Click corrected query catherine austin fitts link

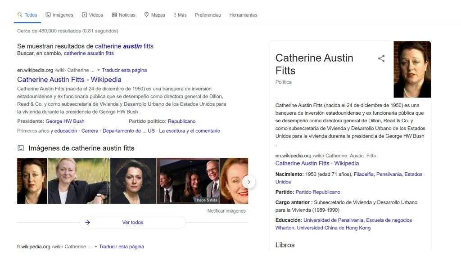click(124, 46)
